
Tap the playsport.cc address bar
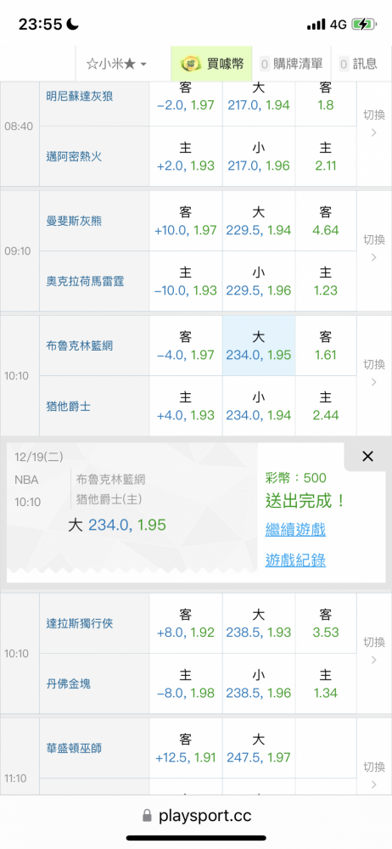pyautogui.click(x=196, y=816)
